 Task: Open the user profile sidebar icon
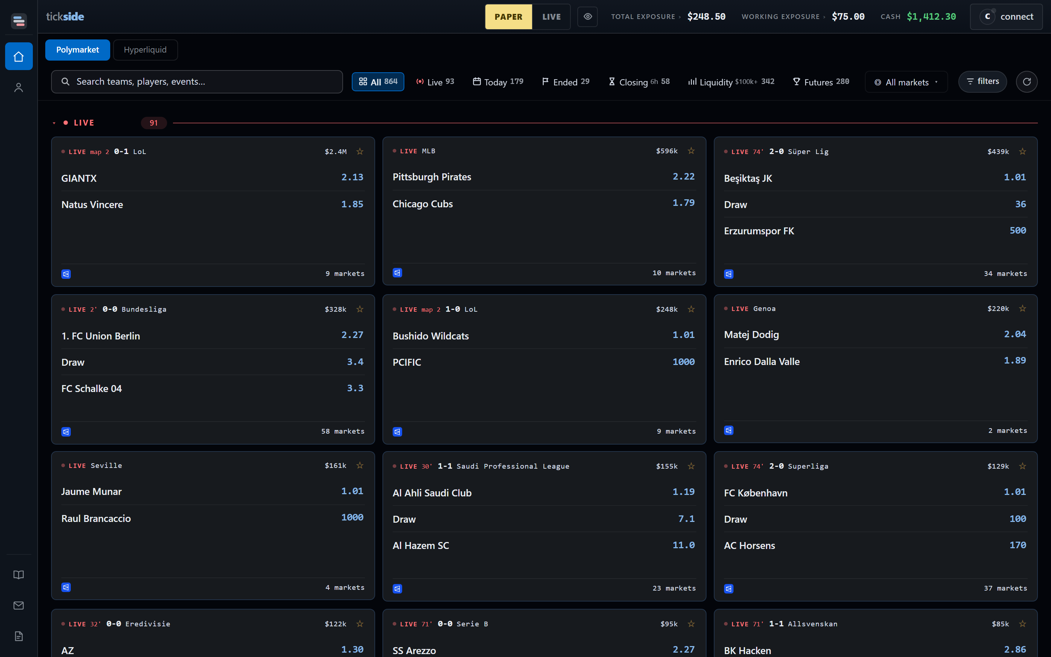(19, 87)
